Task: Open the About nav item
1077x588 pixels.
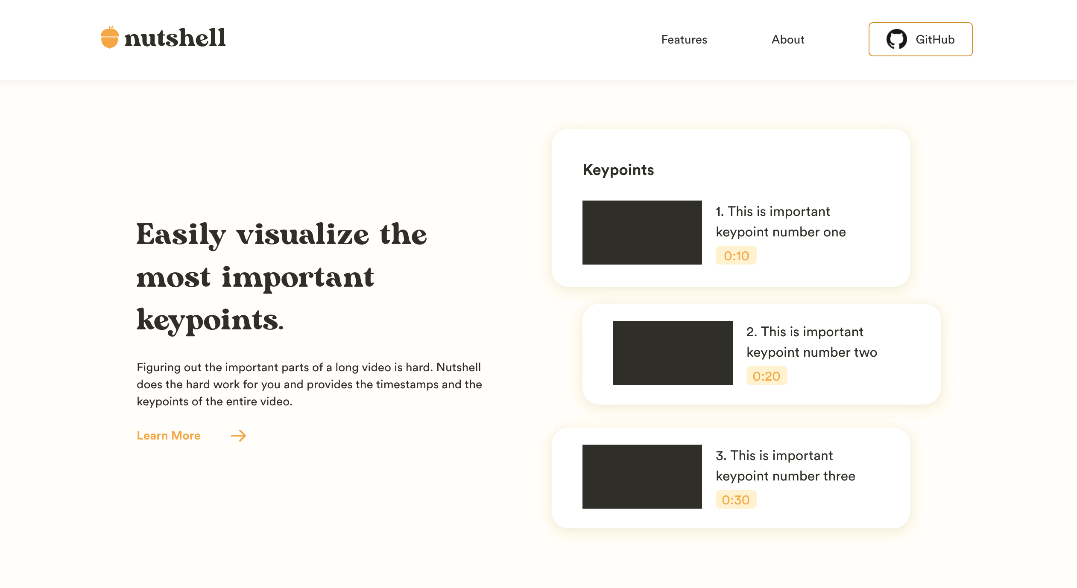Action: (788, 40)
